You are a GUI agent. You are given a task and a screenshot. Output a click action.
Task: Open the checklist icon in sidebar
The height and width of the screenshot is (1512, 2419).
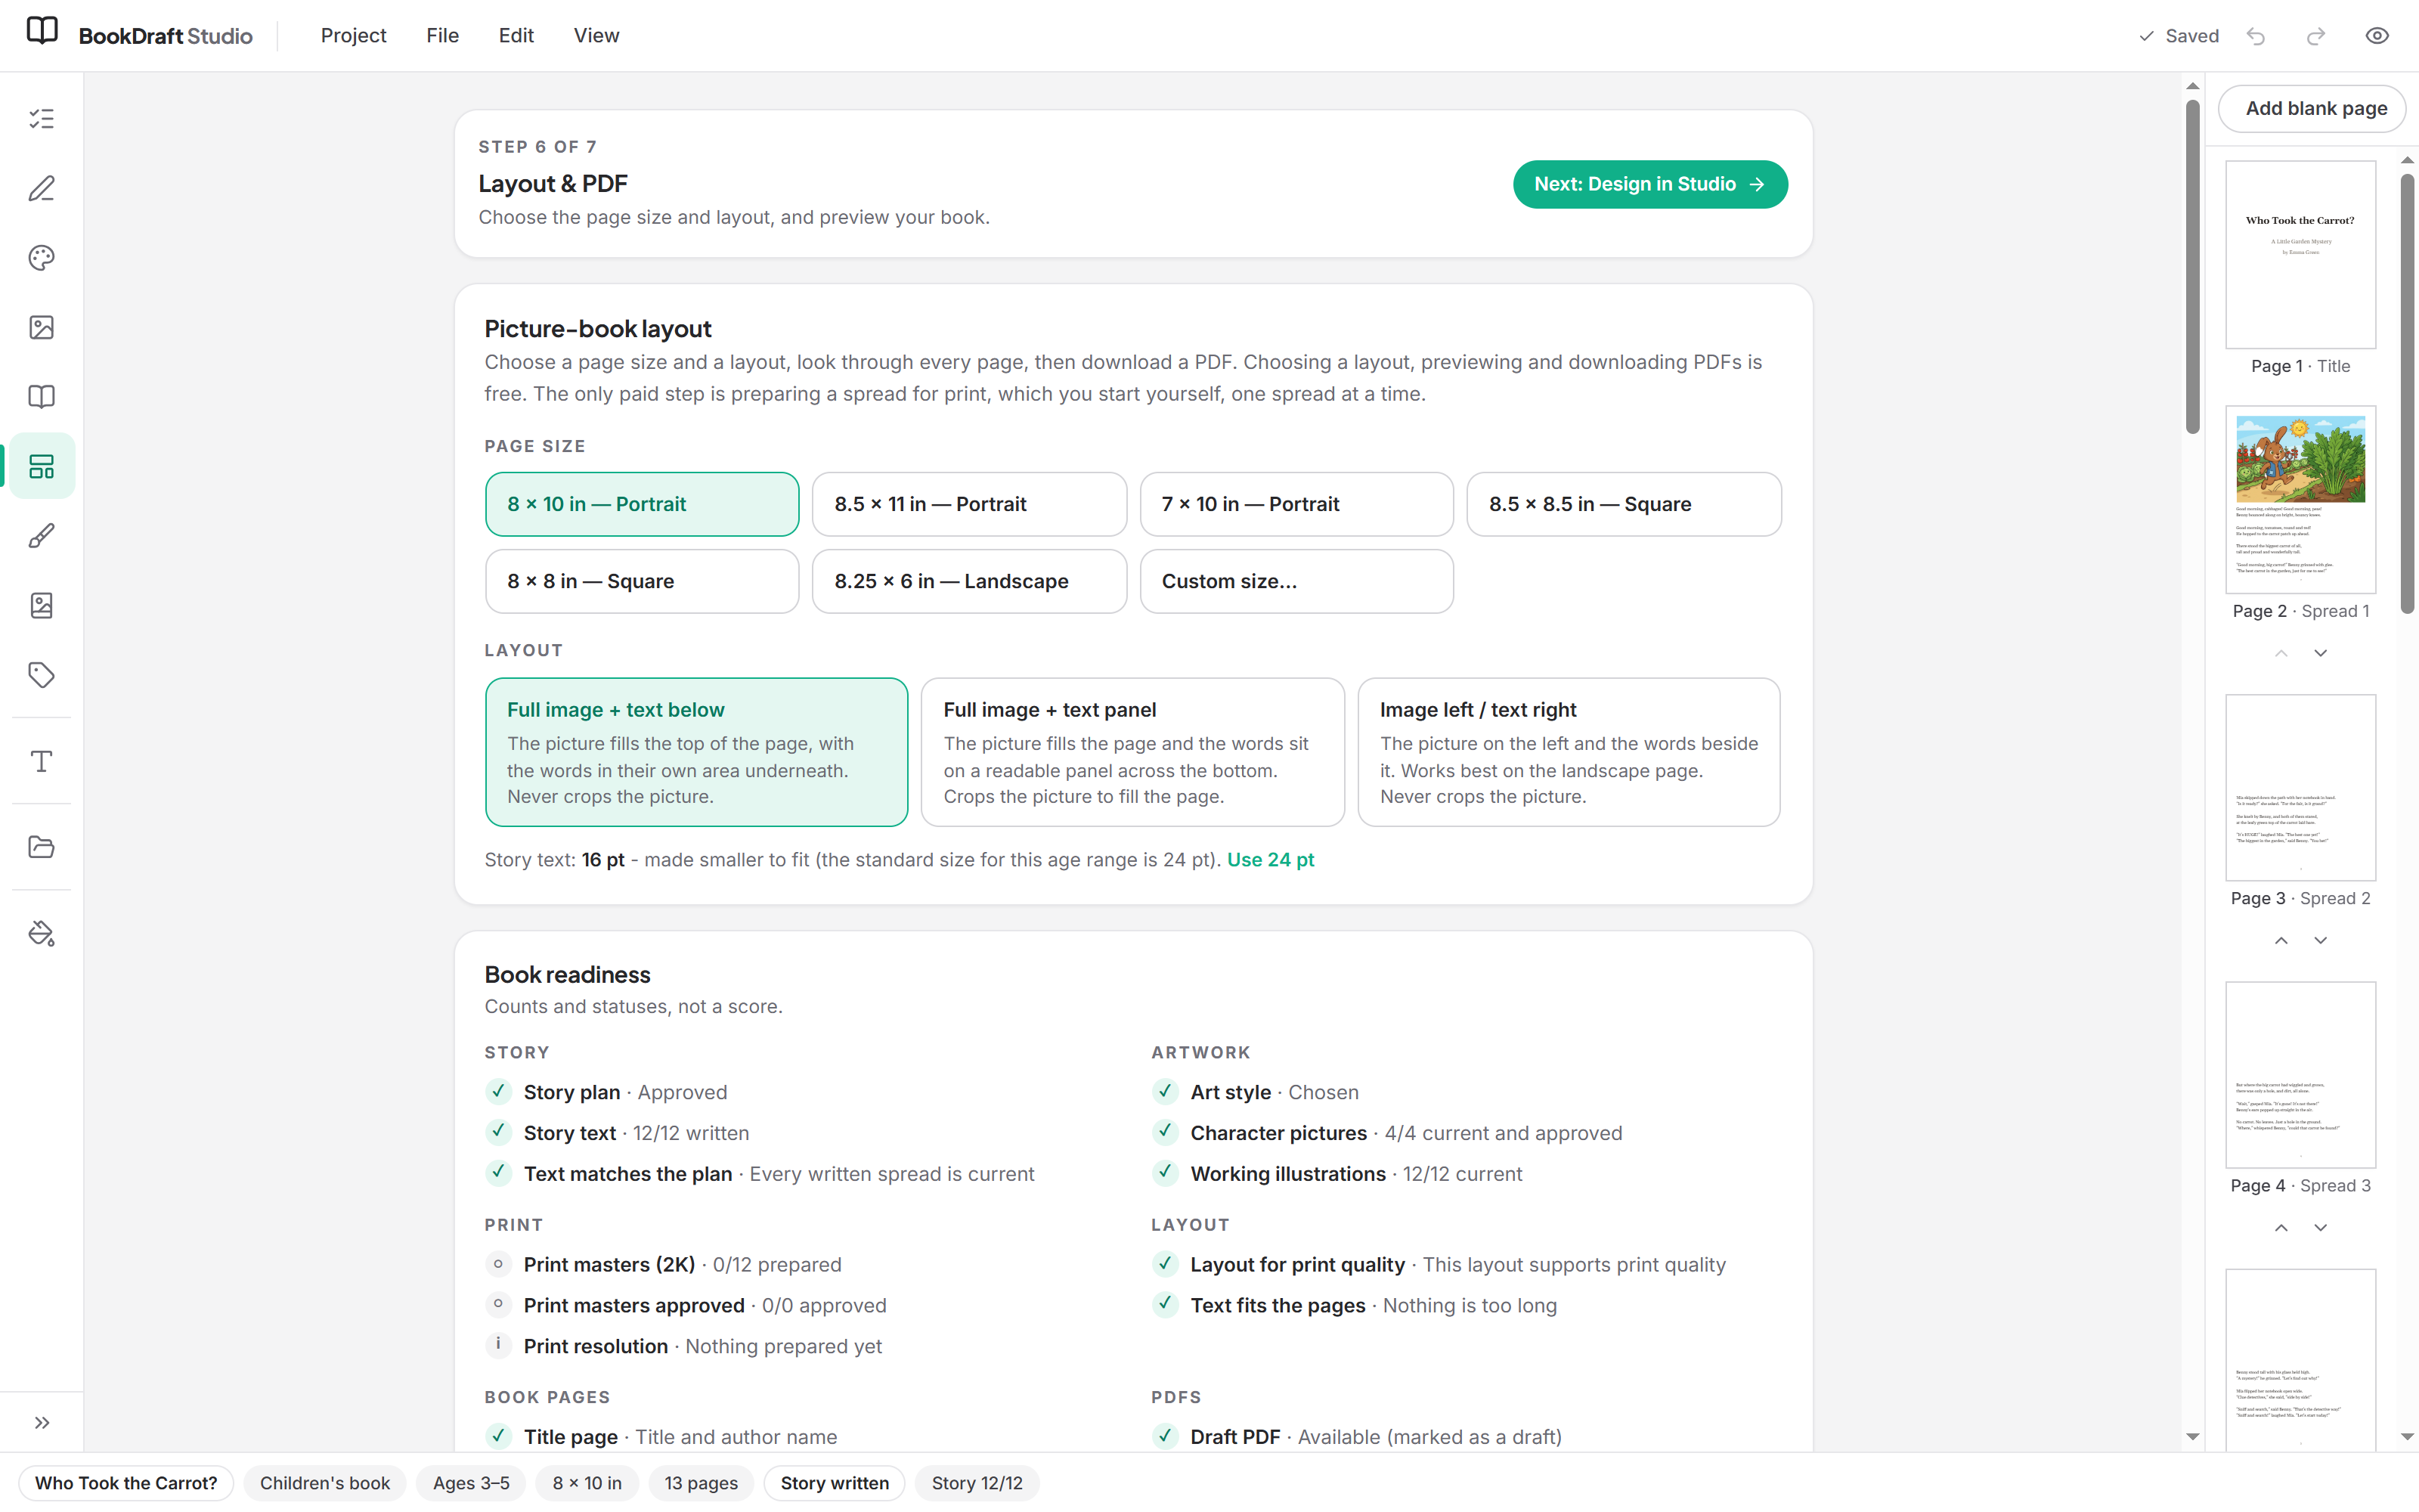[41, 119]
